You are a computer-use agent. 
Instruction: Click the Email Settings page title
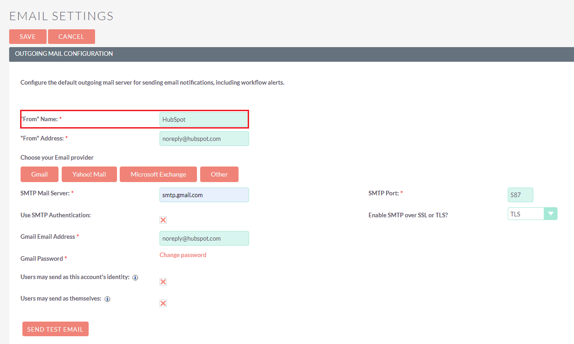tap(61, 16)
